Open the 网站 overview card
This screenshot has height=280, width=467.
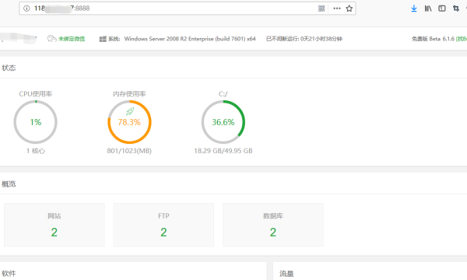tap(54, 225)
